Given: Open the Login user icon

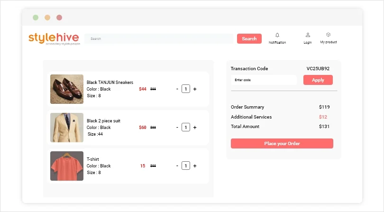Looking at the screenshot, I should pyautogui.click(x=308, y=35).
